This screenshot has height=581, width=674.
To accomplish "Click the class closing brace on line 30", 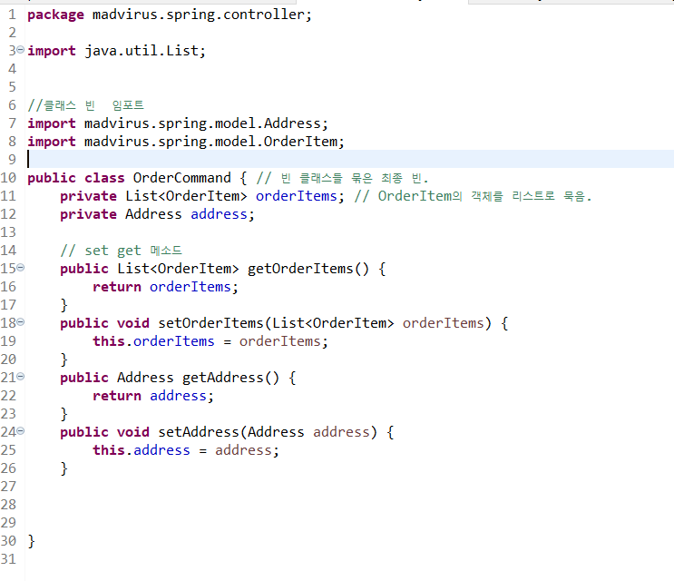I will point(31,541).
